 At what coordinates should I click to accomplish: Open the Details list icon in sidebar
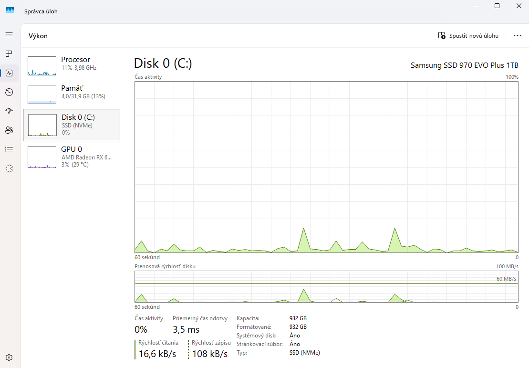9,149
